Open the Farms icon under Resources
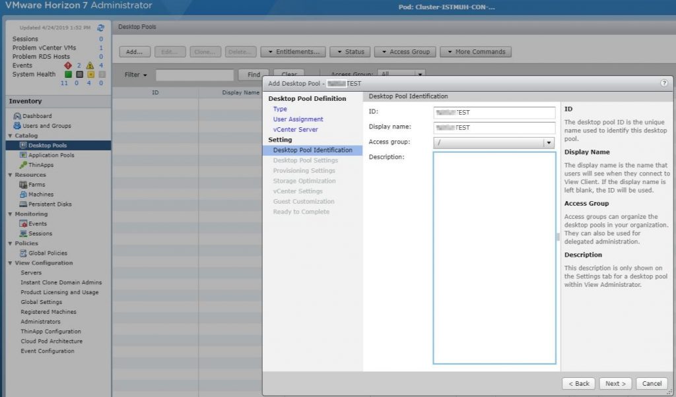The width and height of the screenshot is (676, 397). (23, 184)
